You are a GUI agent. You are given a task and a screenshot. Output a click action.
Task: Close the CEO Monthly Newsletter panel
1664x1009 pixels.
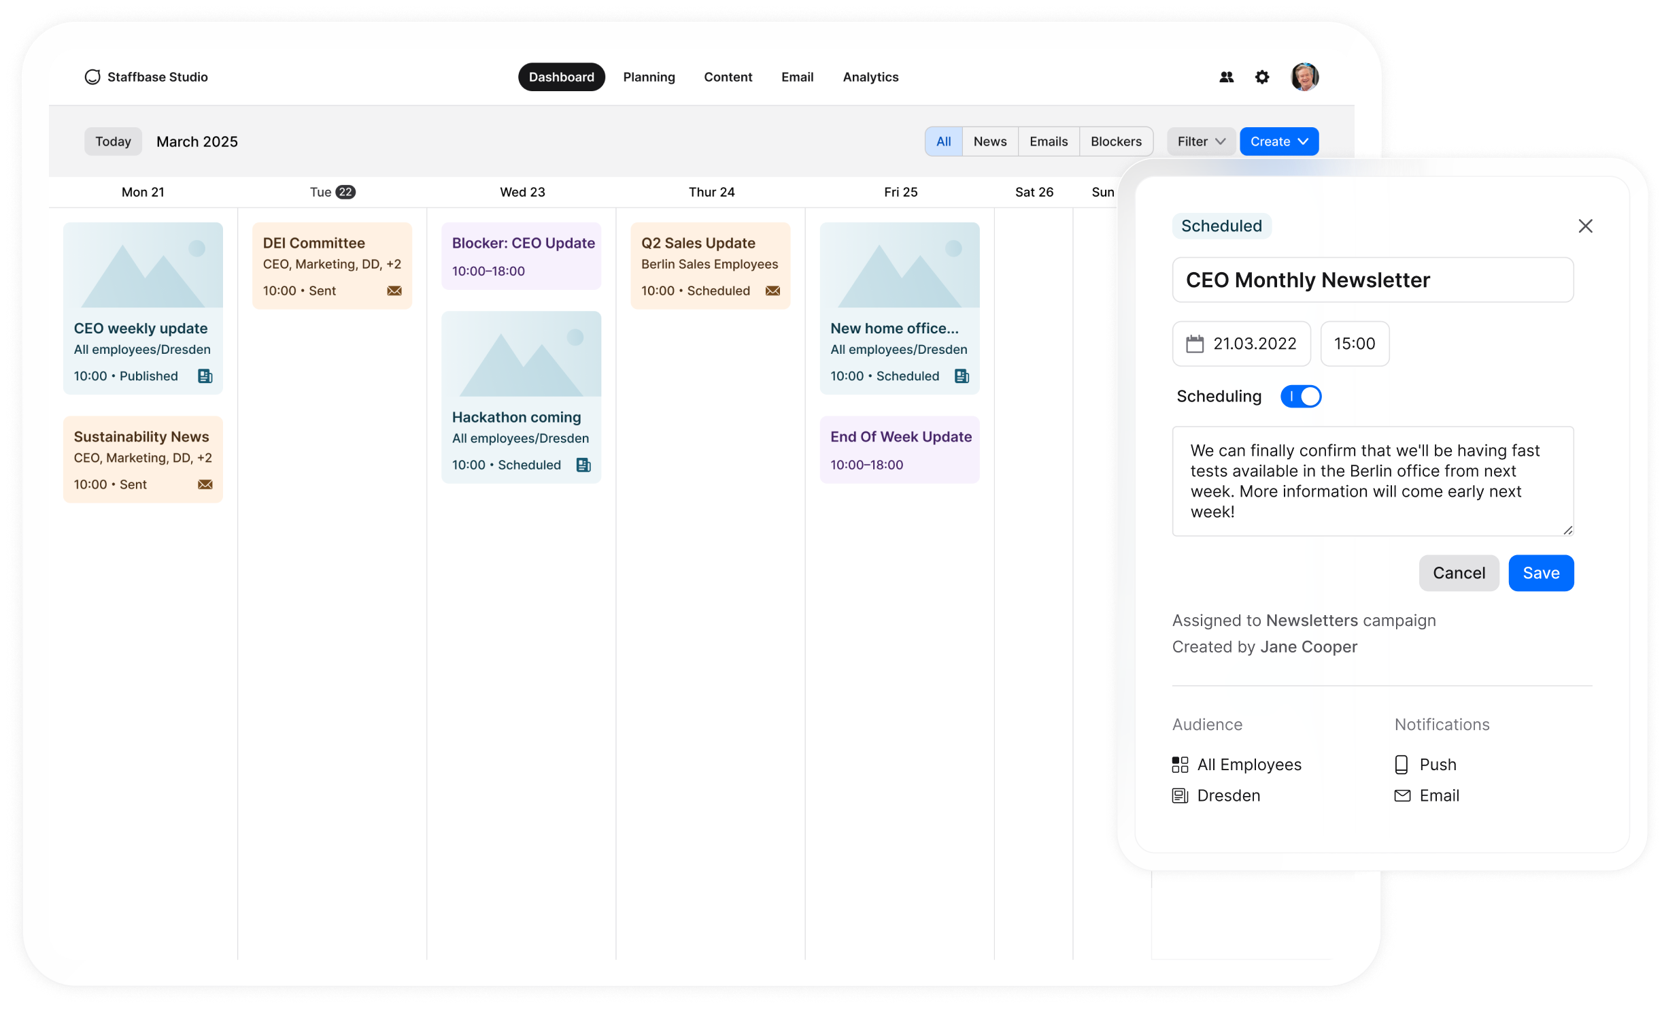pyautogui.click(x=1586, y=225)
